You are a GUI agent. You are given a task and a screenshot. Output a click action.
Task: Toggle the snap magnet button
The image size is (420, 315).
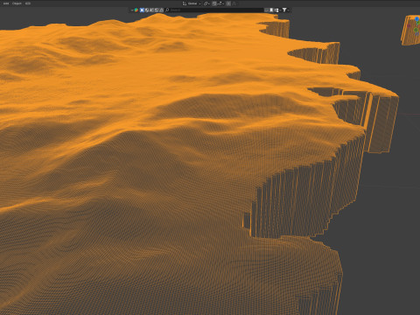[x=214, y=3]
